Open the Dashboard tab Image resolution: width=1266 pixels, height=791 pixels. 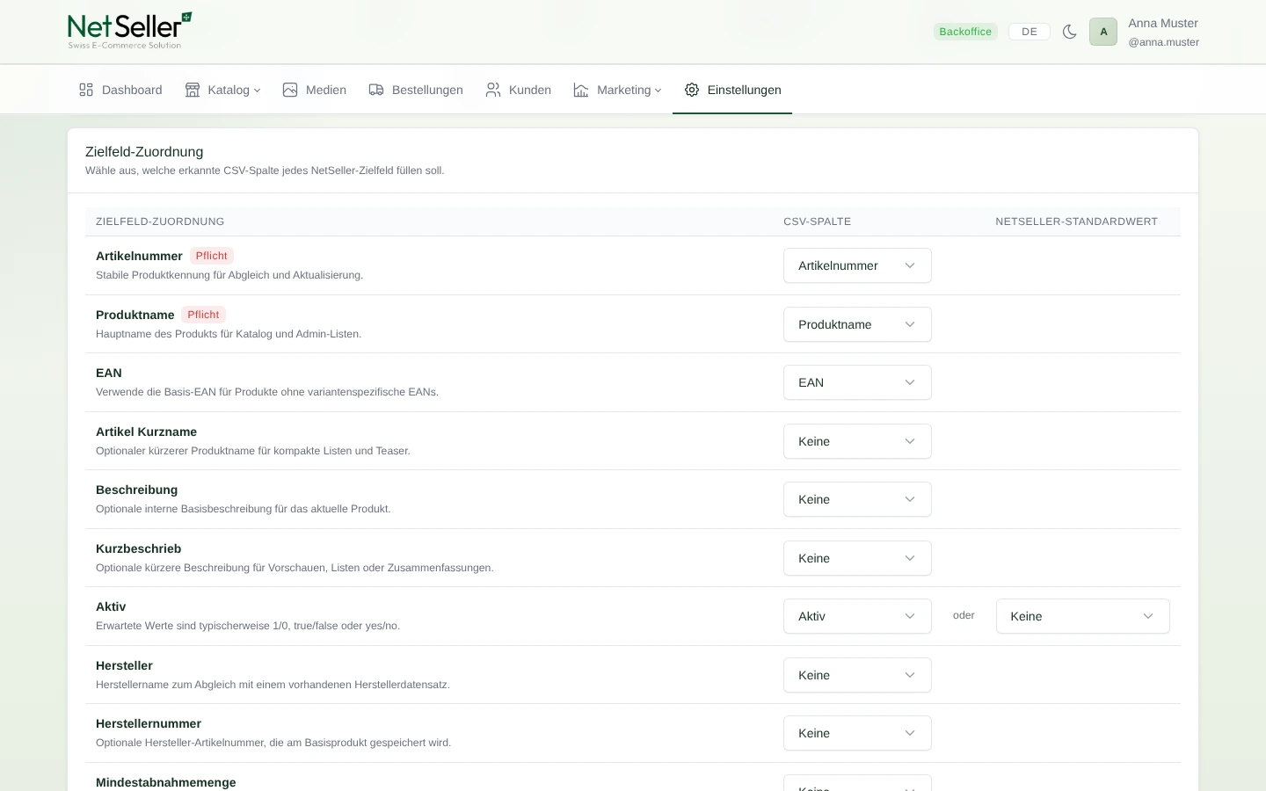120,90
